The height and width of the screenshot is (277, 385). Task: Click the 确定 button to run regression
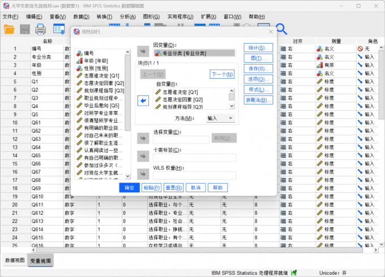129,188
